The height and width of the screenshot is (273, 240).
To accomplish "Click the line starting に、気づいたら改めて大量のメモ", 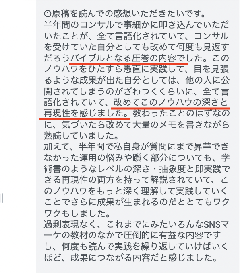I will tap(137, 124).
